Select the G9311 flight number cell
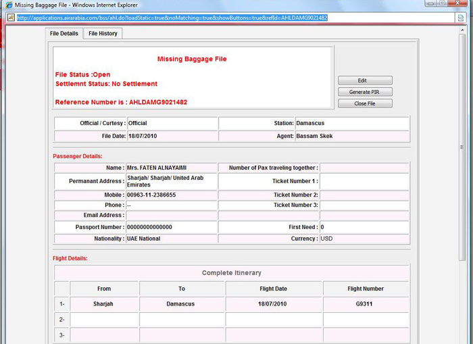This screenshot has height=344, width=473. coord(366,304)
